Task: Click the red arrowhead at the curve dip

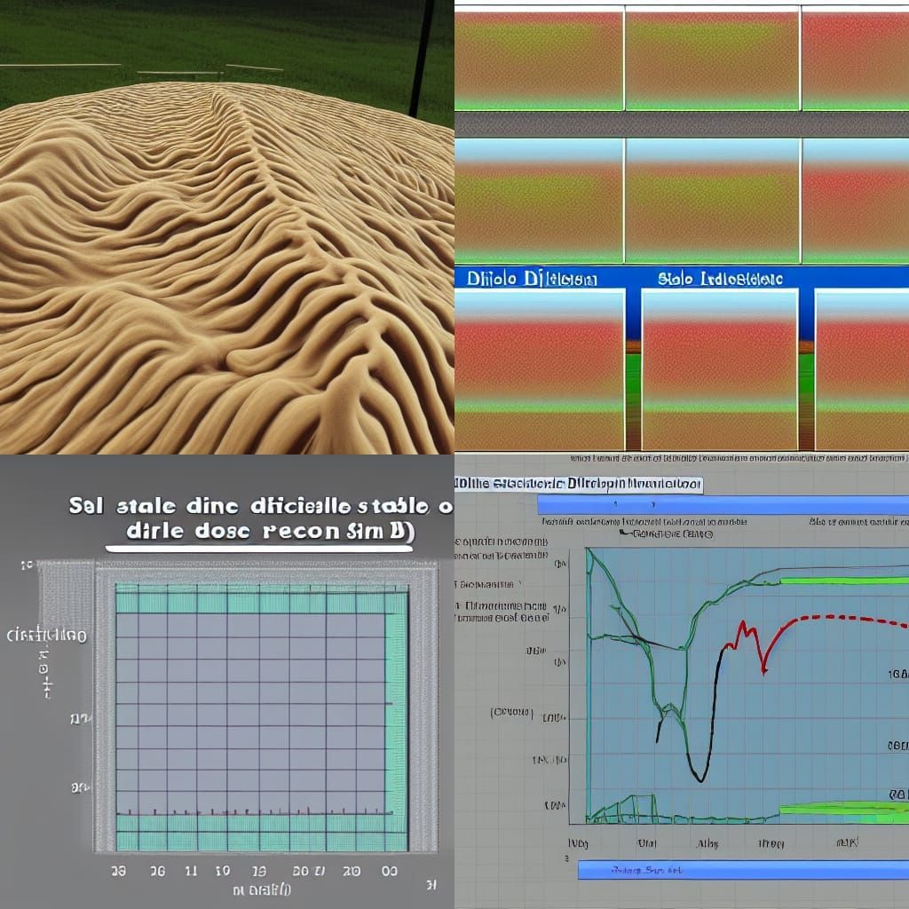Action: (764, 669)
